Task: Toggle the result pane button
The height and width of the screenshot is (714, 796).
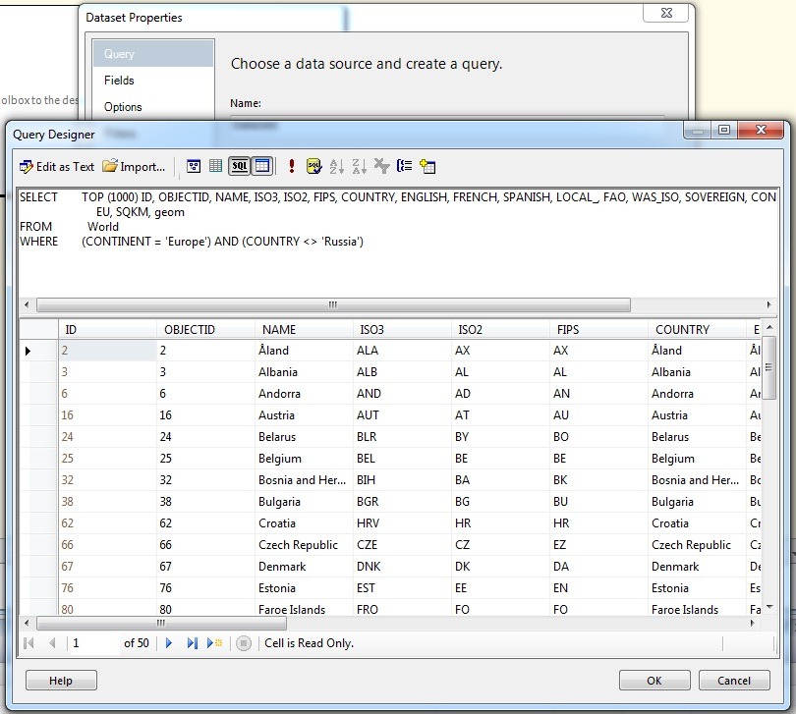Action: [x=262, y=166]
